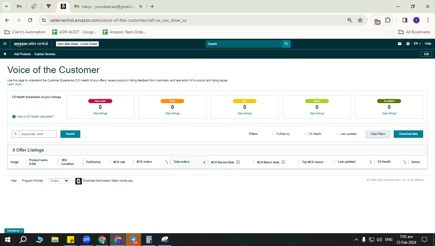The height and width of the screenshot is (246, 435).
Task: Open a new browser tab
Action: [x=152, y=6]
